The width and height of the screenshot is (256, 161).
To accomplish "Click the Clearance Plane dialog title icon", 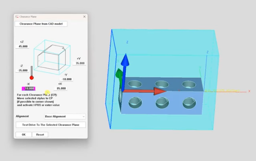I will 17,17.
